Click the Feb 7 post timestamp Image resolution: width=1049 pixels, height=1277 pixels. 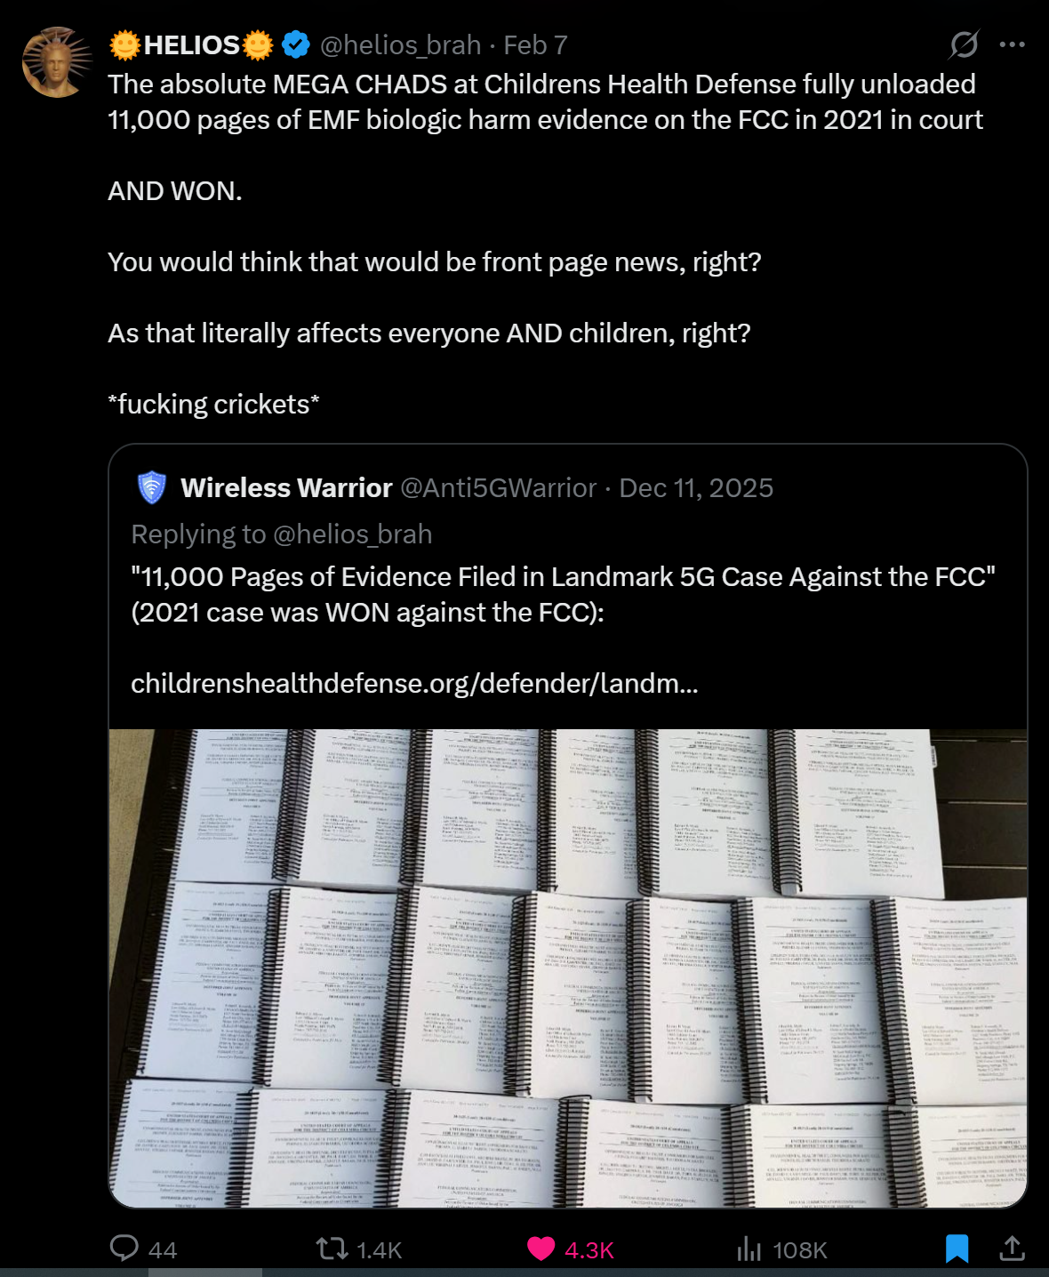click(x=535, y=44)
